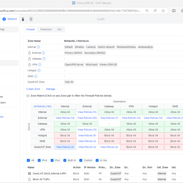Viewport: 183px width, 183px height.
Task: View Guest/IoT Zone to Gateway policies (2)
Action: pos(109,147)
